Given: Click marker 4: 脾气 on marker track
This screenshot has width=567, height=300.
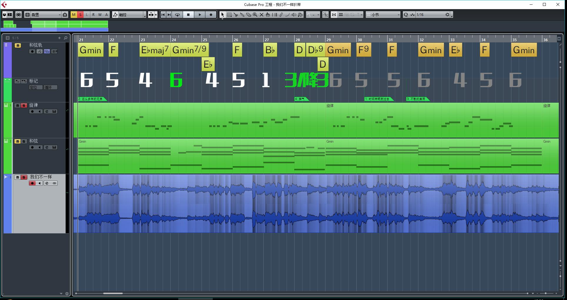Looking at the screenshot, I should click(x=302, y=99).
